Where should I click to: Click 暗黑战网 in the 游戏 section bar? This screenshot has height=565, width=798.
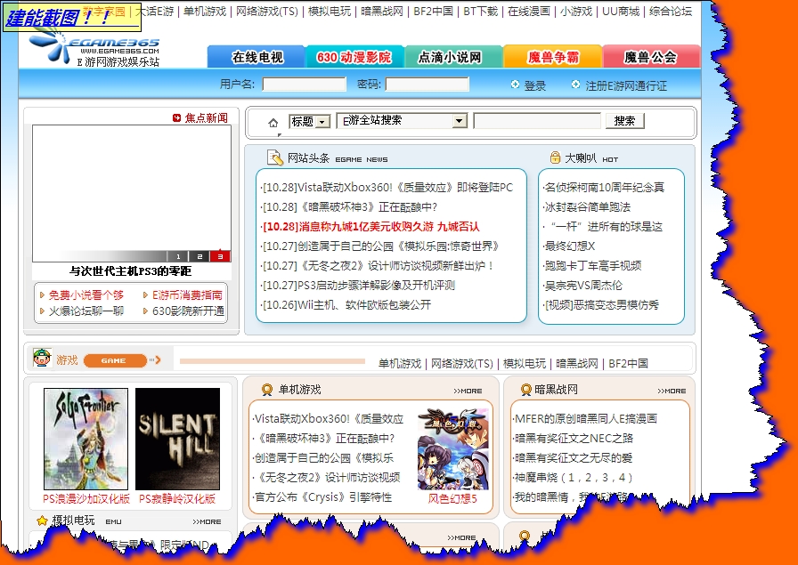[x=576, y=364]
